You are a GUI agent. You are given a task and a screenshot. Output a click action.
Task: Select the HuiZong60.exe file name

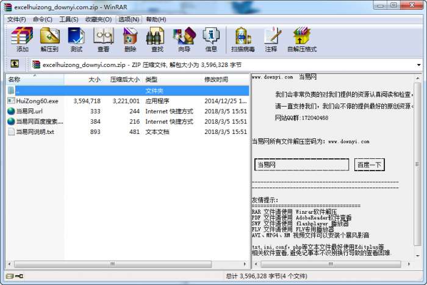(x=37, y=101)
